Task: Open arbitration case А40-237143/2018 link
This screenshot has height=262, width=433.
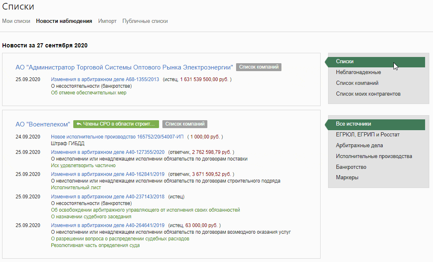Action: coord(108,197)
